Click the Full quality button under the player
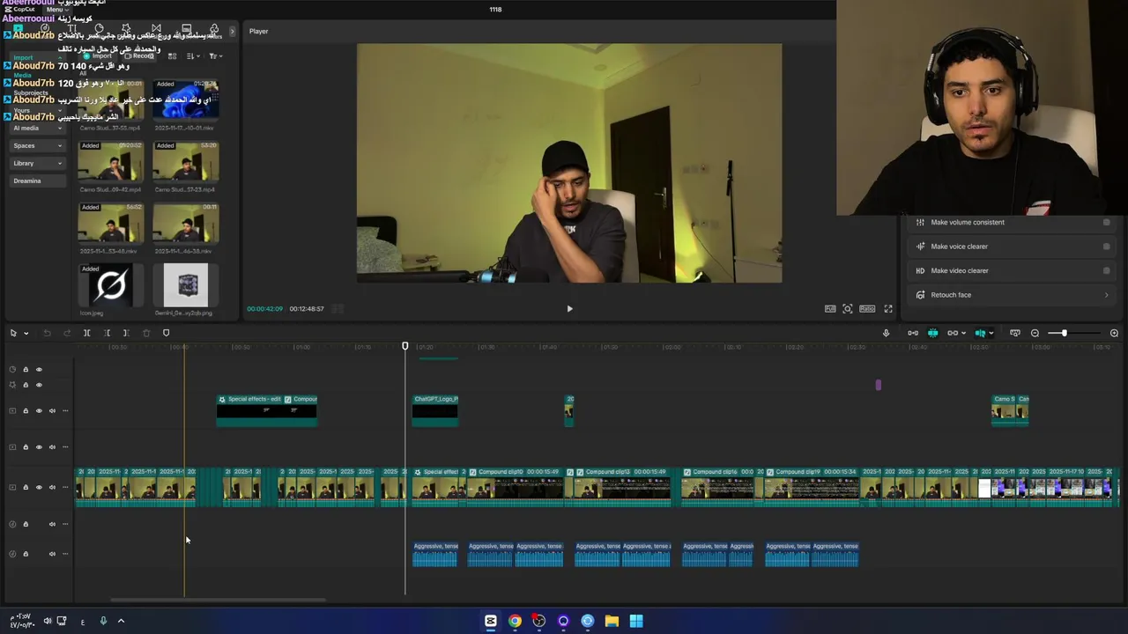The width and height of the screenshot is (1128, 634). coord(830,308)
